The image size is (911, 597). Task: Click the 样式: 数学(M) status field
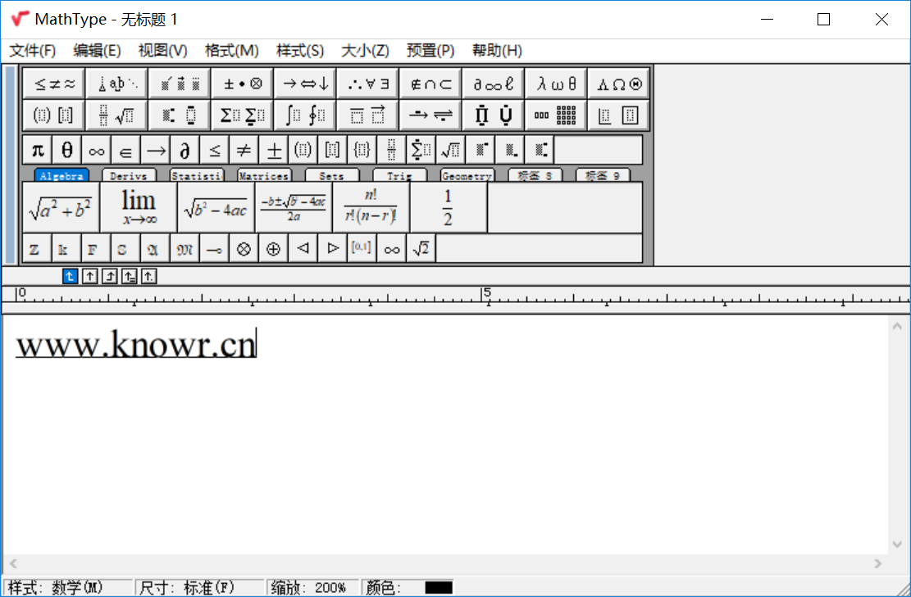[x=68, y=588]
